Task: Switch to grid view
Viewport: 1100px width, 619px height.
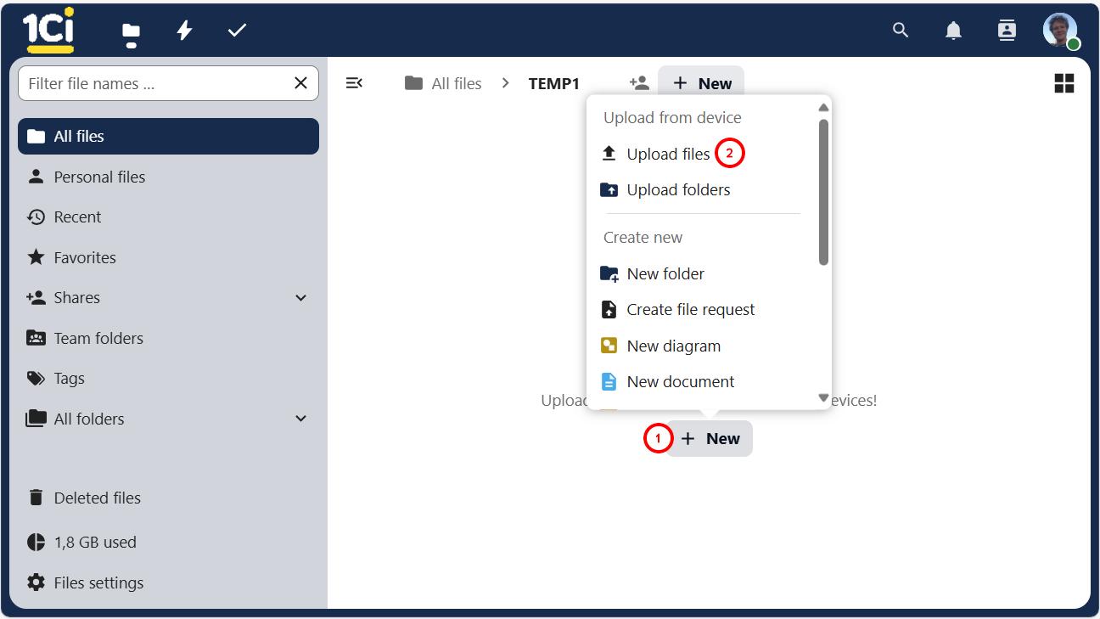Action: pyautogui.click(x=1064, y=83)
